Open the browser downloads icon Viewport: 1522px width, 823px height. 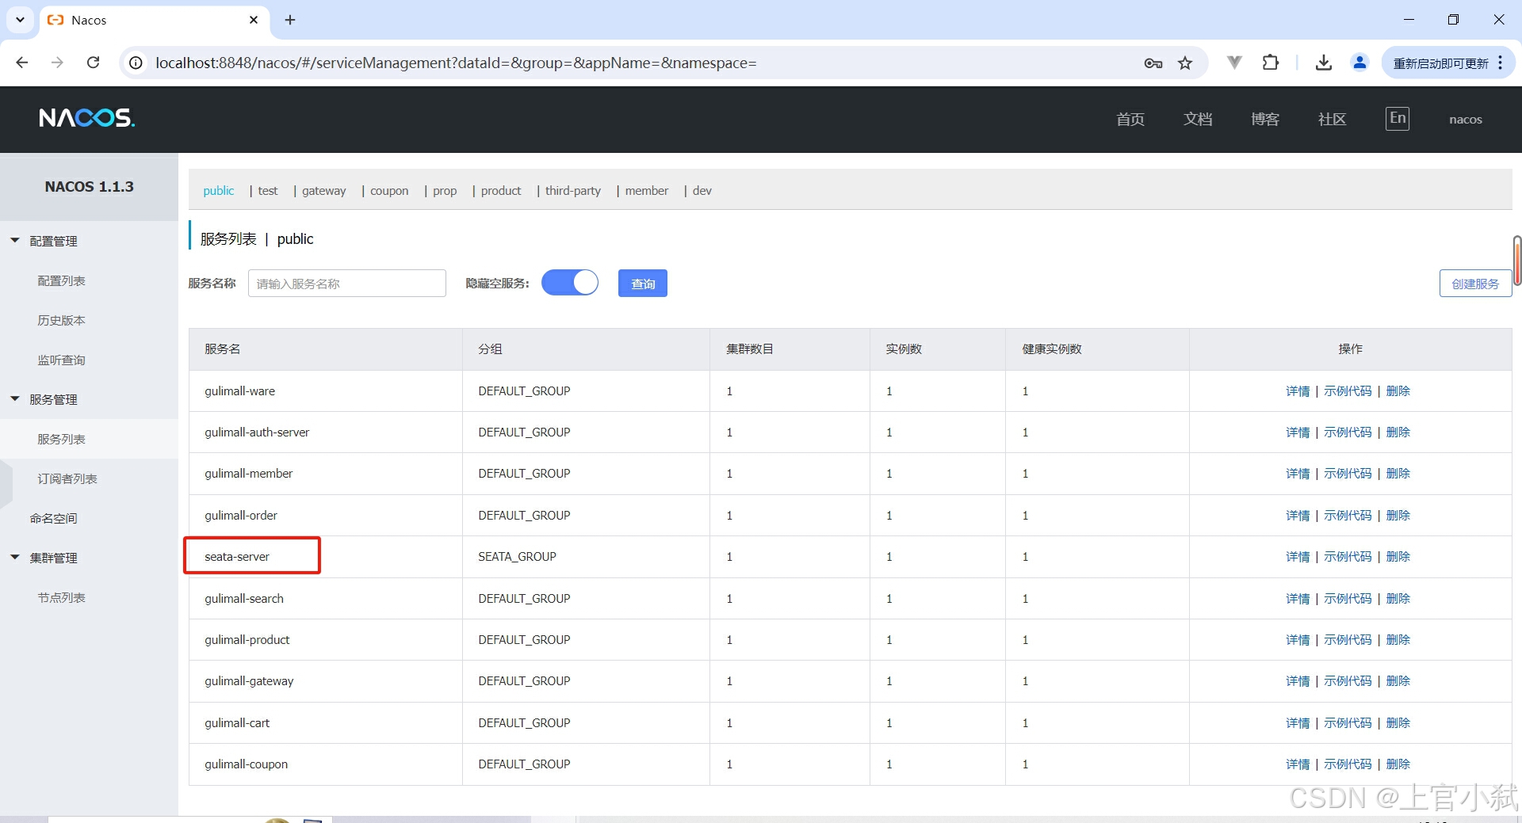[x=1323, y=63]
